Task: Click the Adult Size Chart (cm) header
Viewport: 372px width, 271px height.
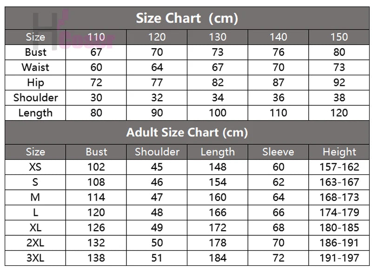Action: tap(187, 132)
